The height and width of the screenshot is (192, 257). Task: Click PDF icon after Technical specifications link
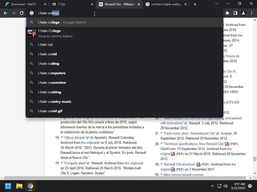coord(227,144)
